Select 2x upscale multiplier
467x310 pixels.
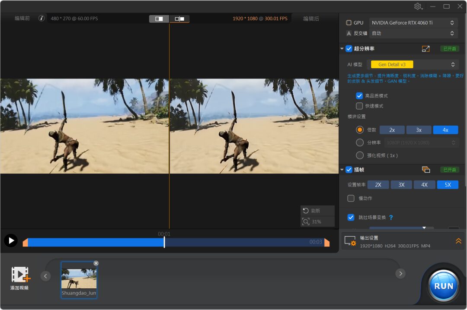pos(392,130)
